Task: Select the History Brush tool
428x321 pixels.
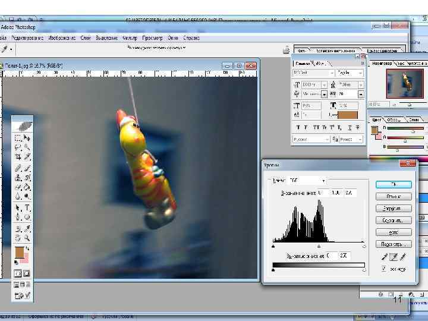Action: [27, 178]
